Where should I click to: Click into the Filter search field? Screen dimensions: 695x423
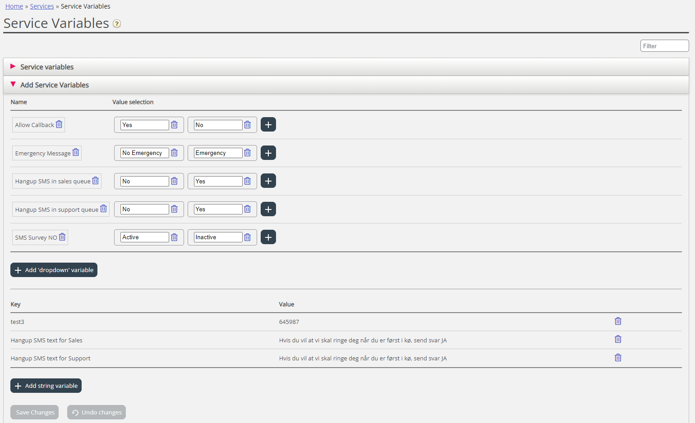coord(664,46)
